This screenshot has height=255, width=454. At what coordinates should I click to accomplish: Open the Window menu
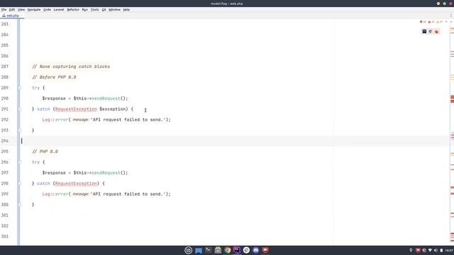(114, 9)
